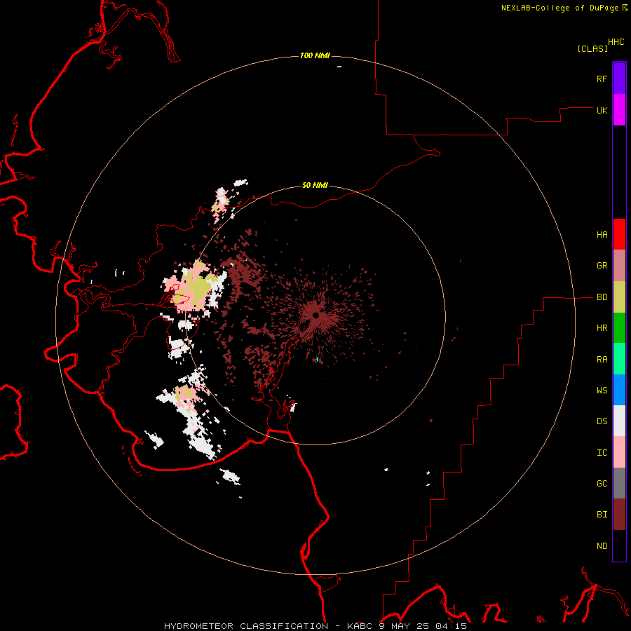Click the 50 NMI range ring label
Image resolution: width=631 pixels, height=631 pixels.
(315, 185)
